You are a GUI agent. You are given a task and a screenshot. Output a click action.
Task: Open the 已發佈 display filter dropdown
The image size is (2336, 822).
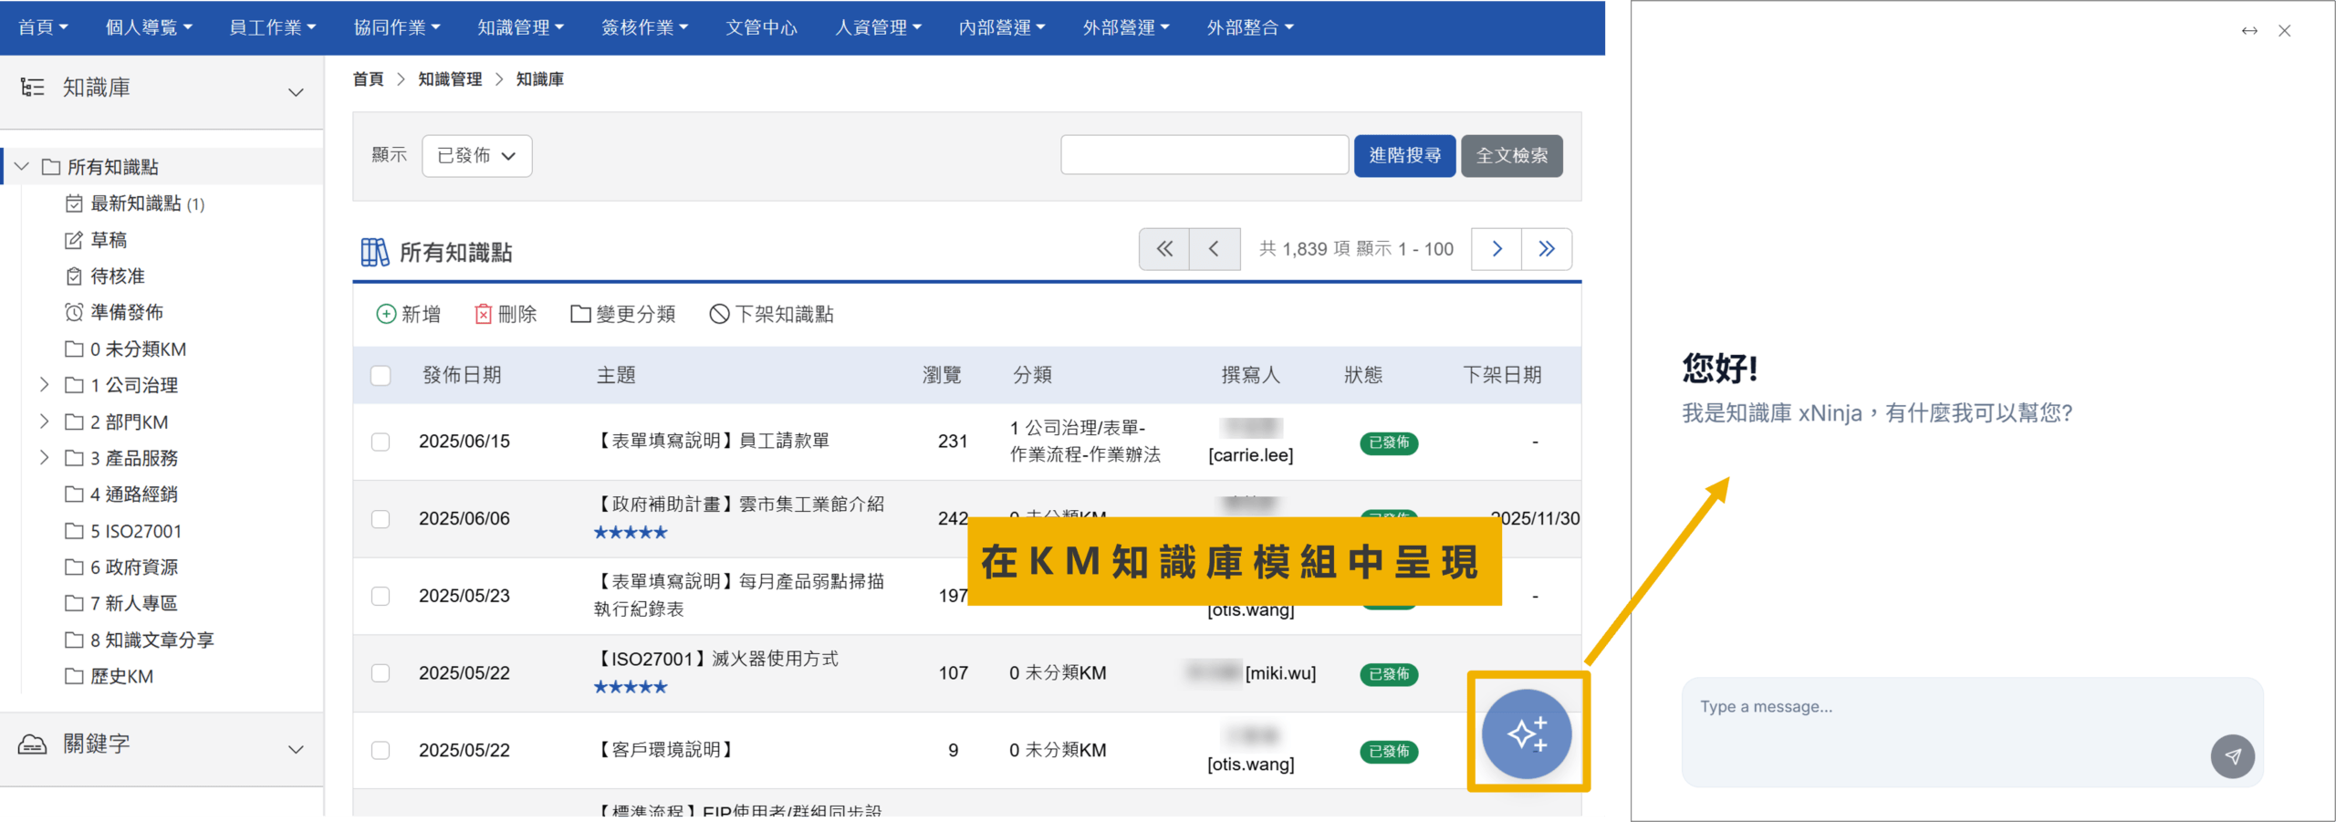(x=476, y=156)
